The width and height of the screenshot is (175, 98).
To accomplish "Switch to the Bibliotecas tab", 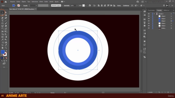I will coord(166,10).
